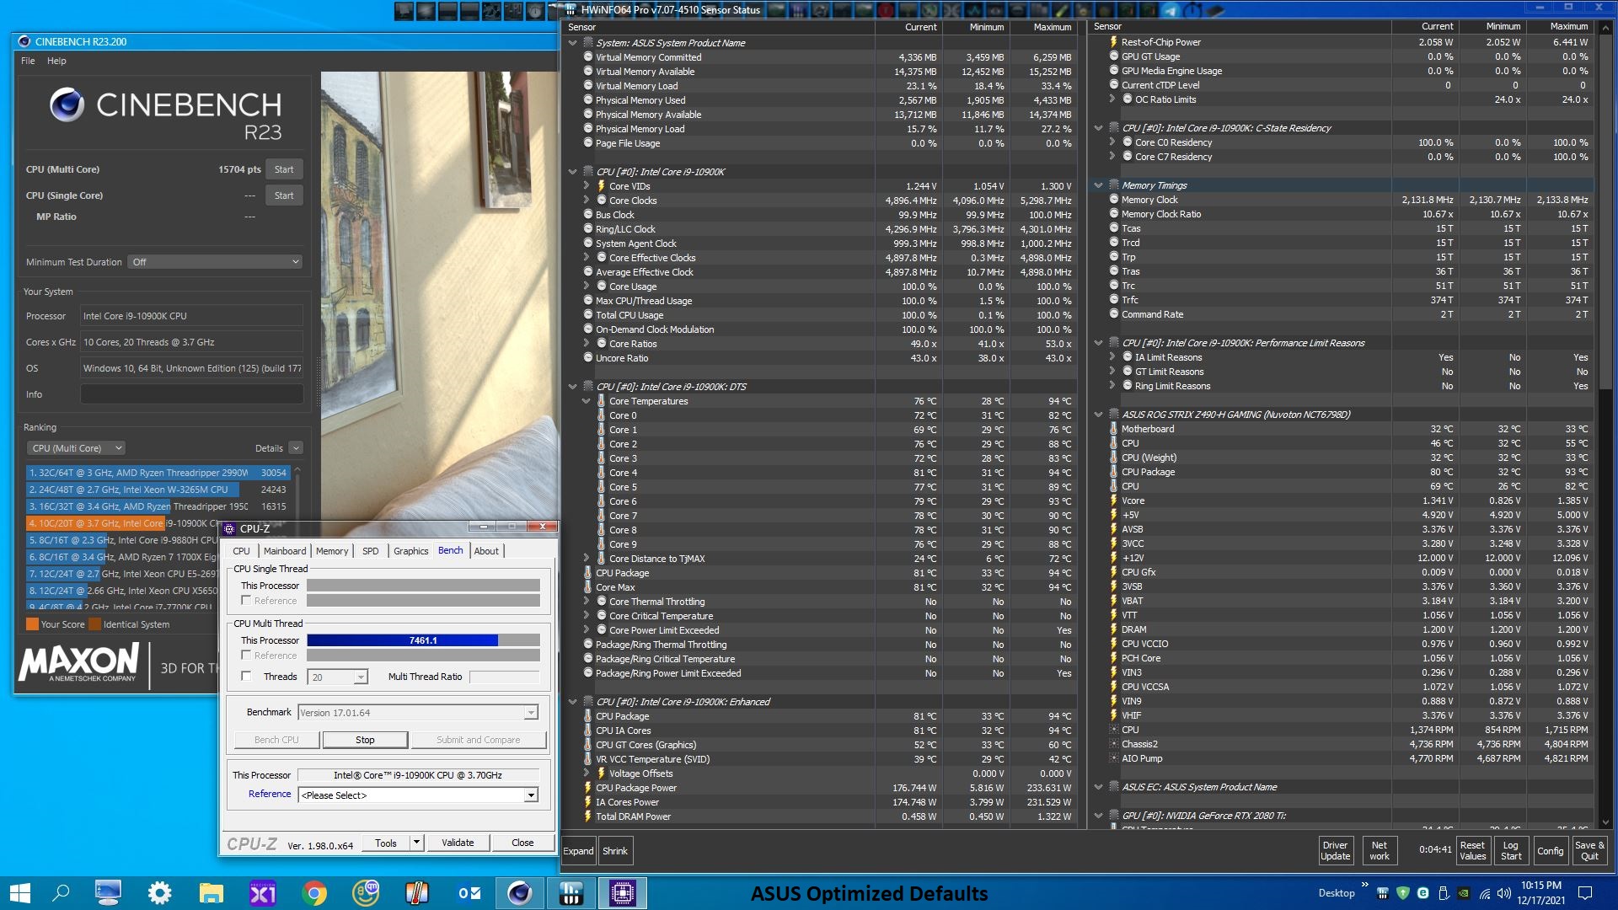The image size is (1618, 910).
Task: Switch to the SPD tab in CPU-Z
Action: click(x=370, y=551)
